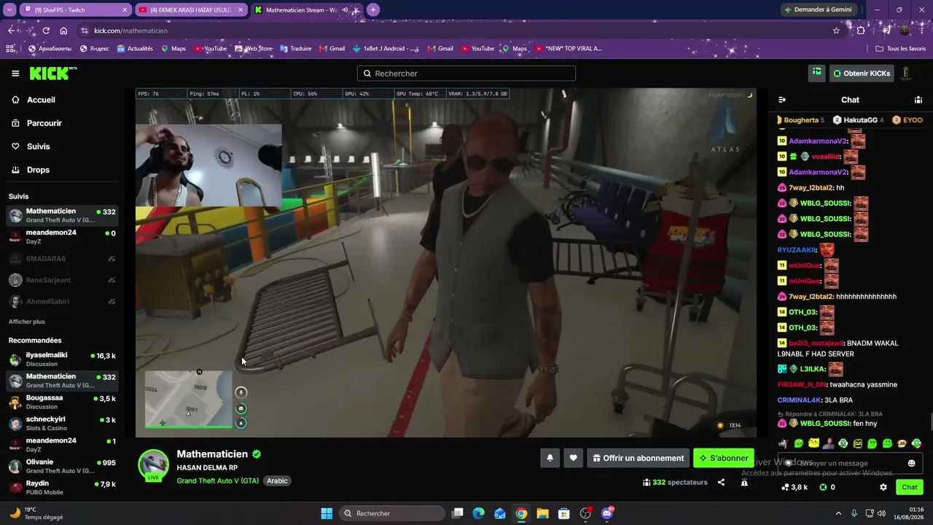Open the user profile avatar menu
Image resolution: width=933 pixels, height=525 pixels.
906,73
